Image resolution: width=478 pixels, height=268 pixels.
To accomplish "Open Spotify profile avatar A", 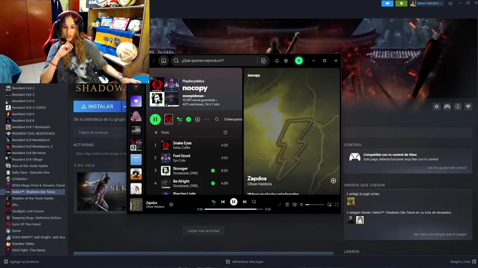I will 299,61.
